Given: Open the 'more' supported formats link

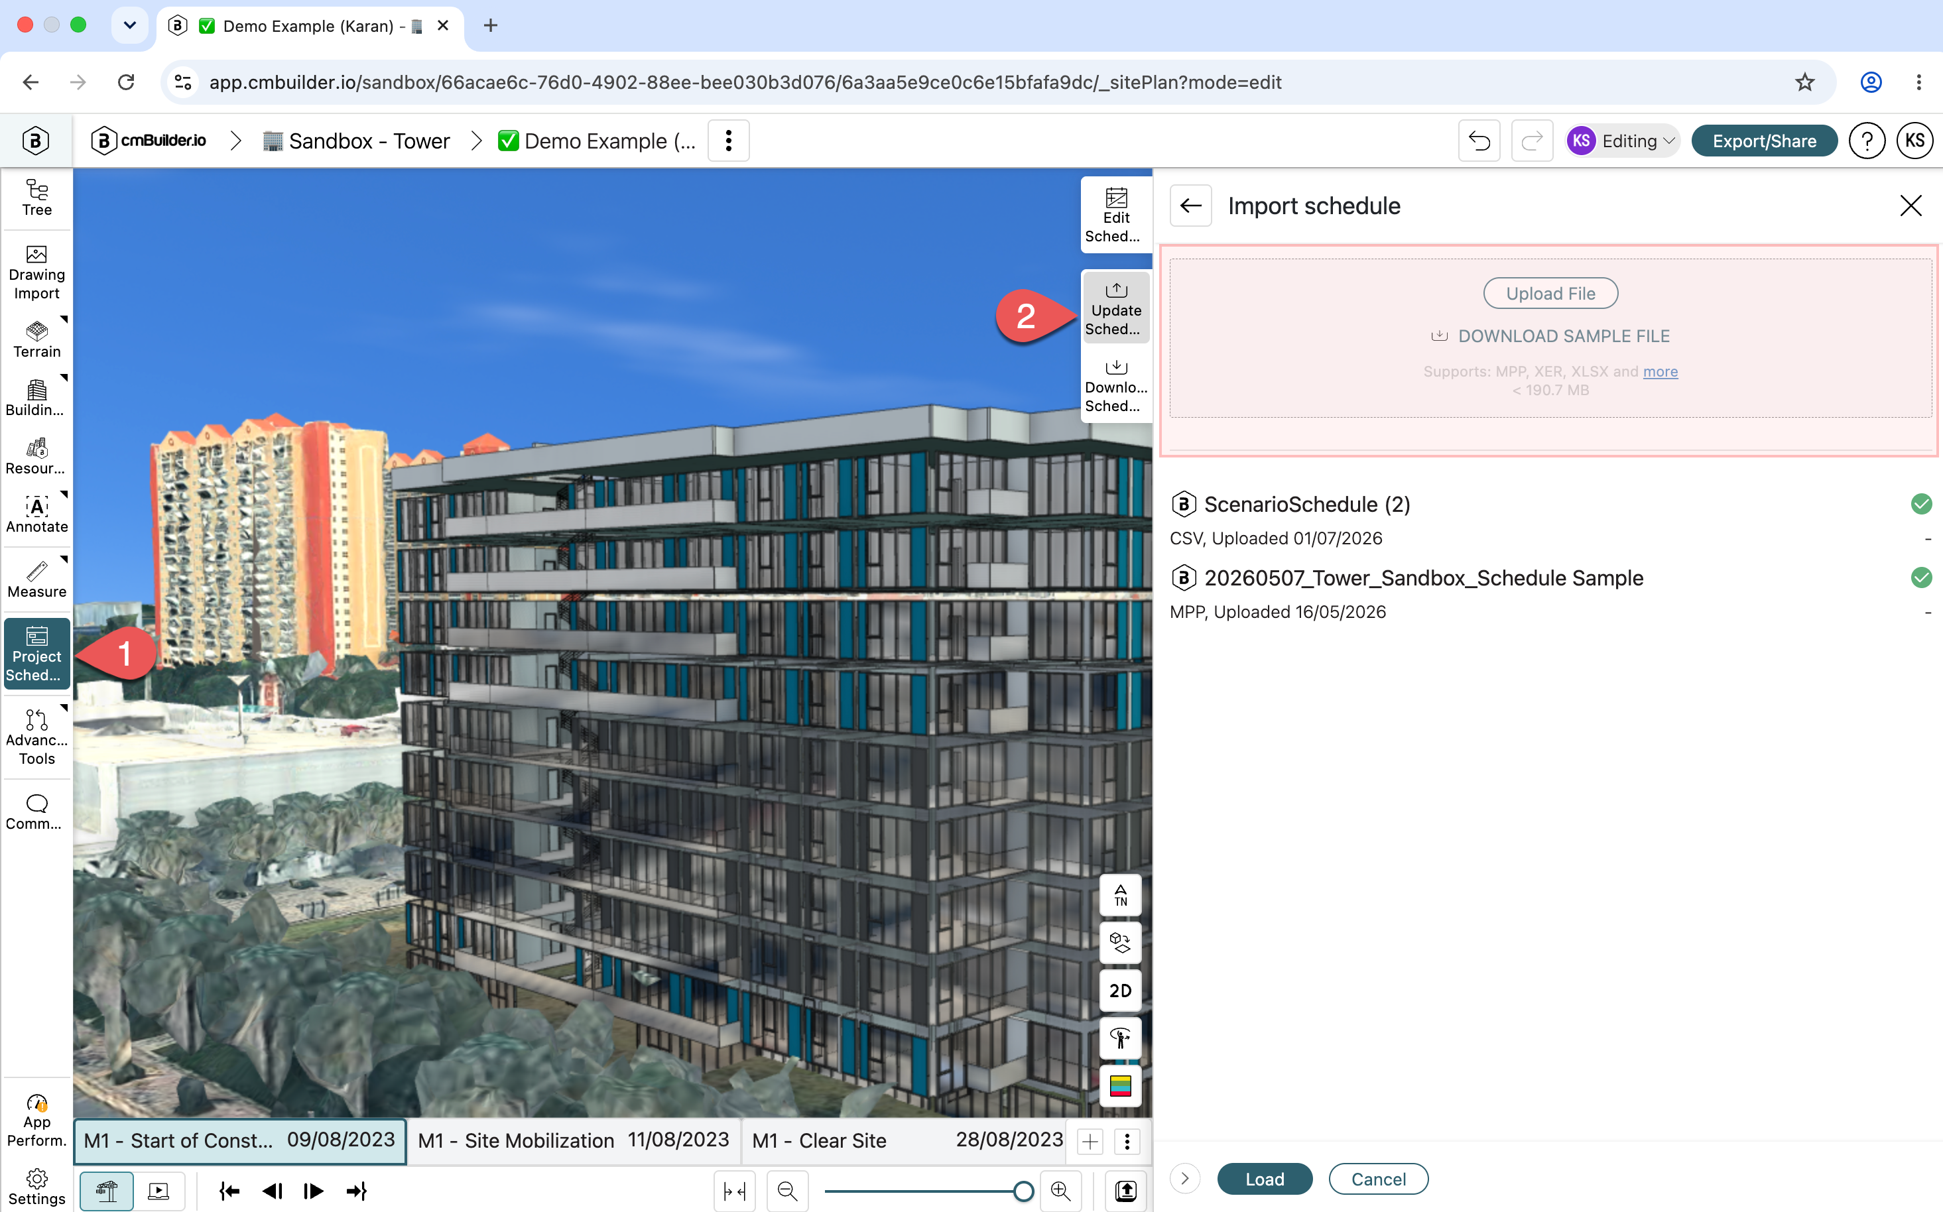Looking at the screenshot, I should (1660, 371).
